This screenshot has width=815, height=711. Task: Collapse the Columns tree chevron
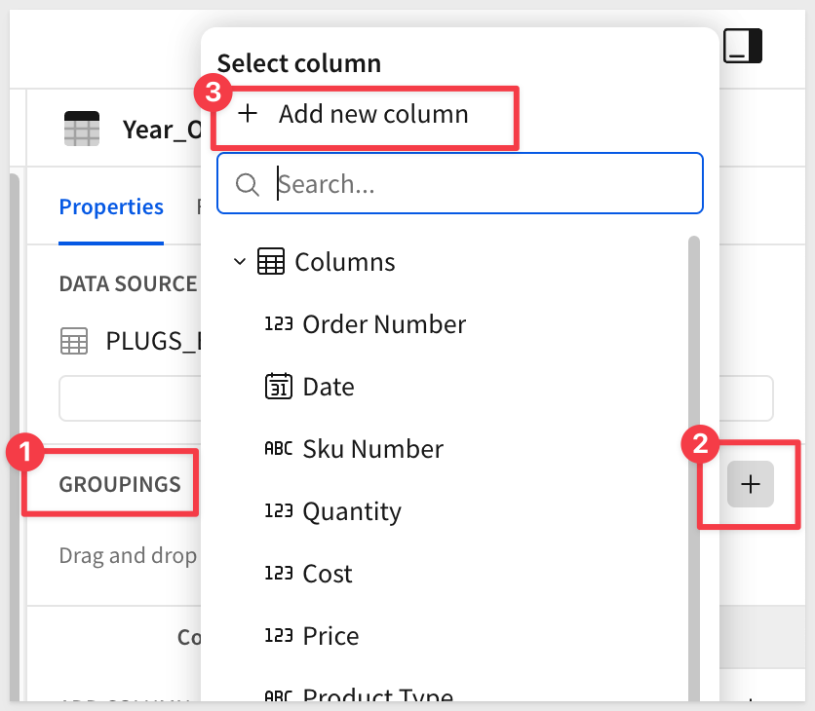240,262
